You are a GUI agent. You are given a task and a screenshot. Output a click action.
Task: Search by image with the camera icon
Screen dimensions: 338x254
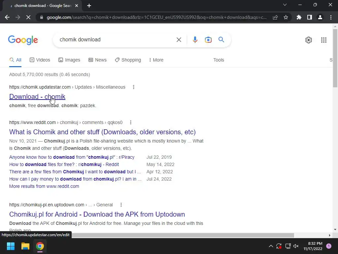[208, 40]
